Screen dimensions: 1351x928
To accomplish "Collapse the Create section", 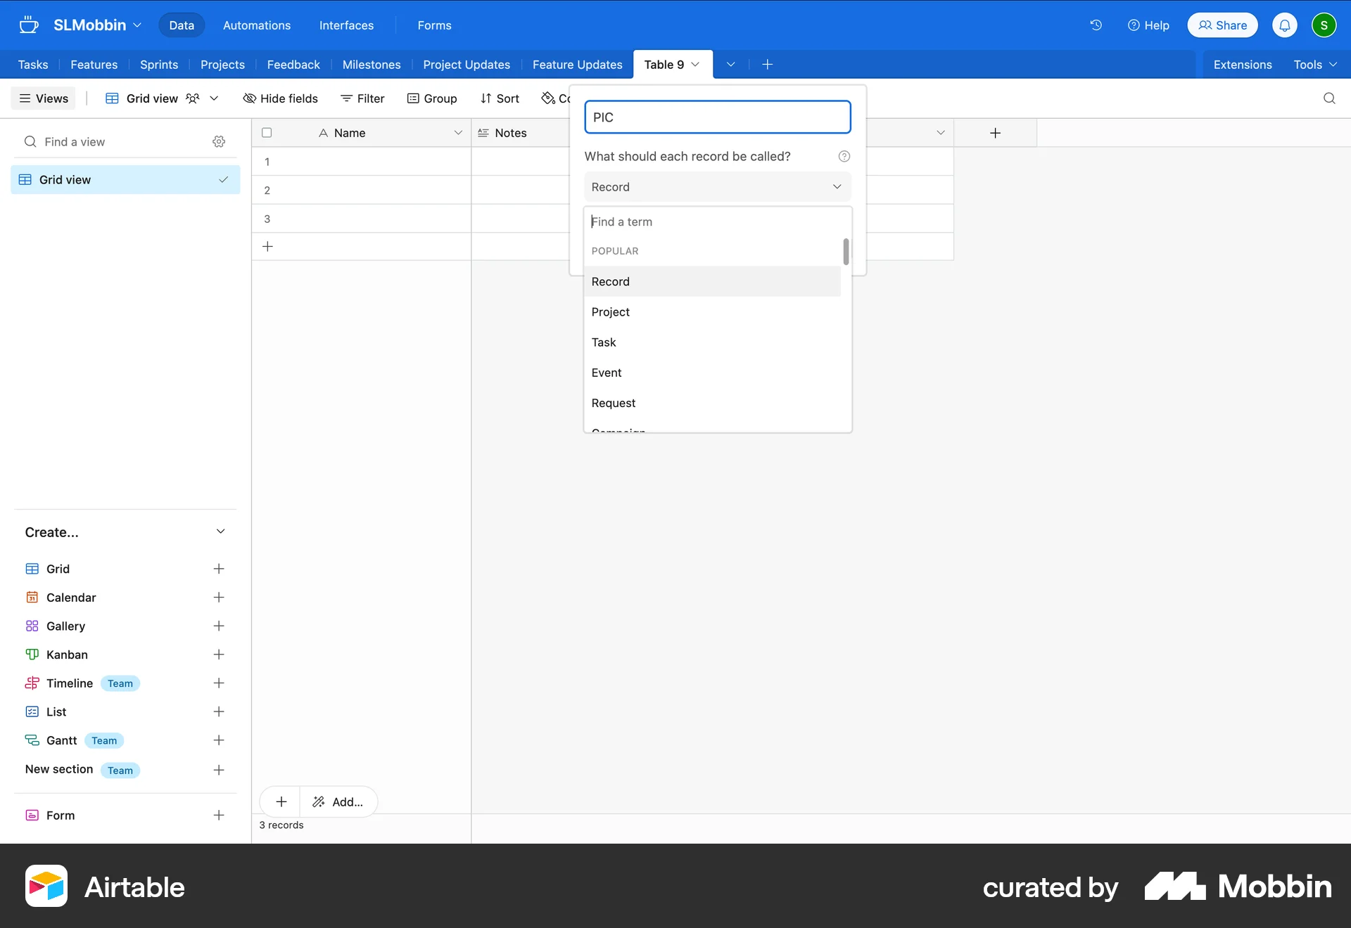I will [220, 532].
